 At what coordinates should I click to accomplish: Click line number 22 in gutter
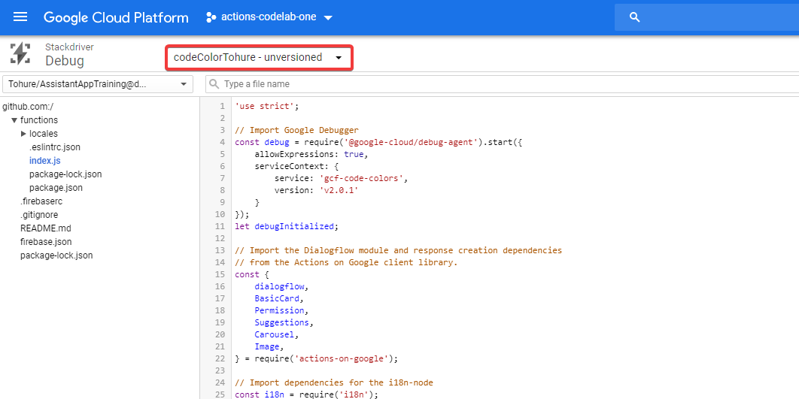(x=220, y=358)
